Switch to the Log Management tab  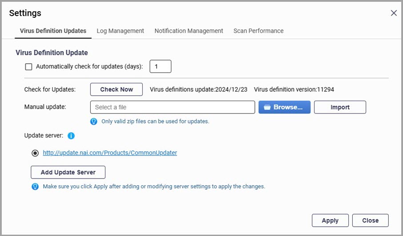tap(120, 31)
